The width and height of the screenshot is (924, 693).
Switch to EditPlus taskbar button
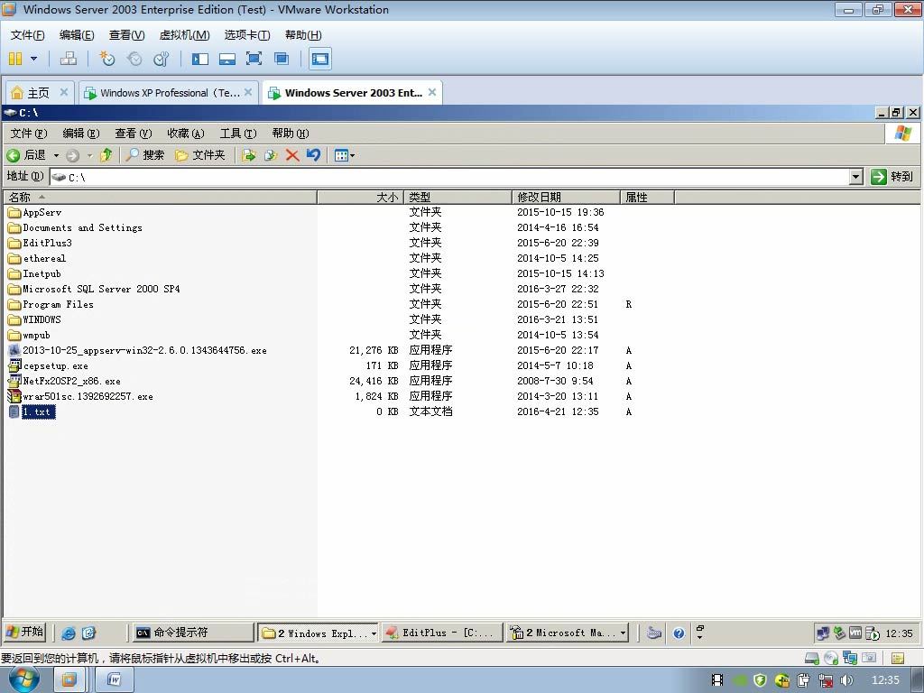(442, 633)
